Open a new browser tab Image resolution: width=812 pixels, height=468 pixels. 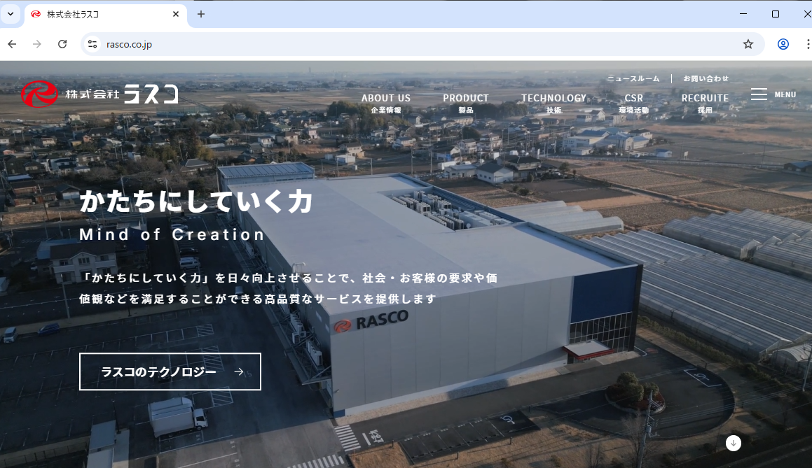(201, 13)
